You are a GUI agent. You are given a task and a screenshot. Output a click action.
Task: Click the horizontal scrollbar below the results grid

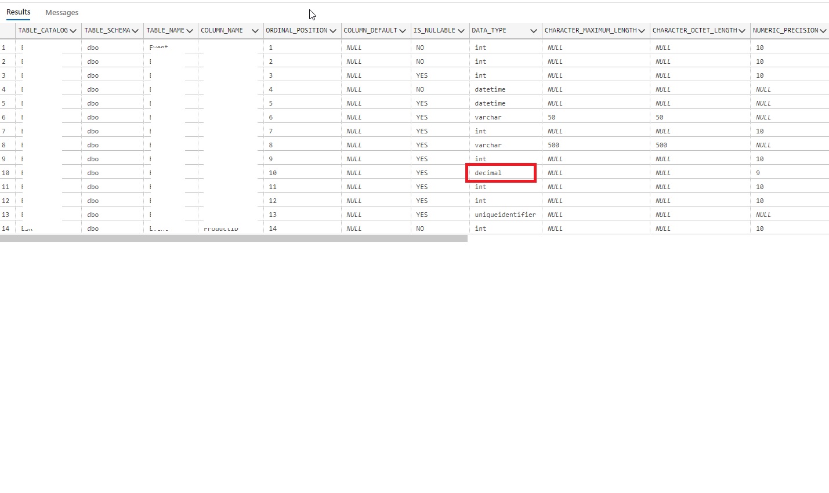point(232,238)
